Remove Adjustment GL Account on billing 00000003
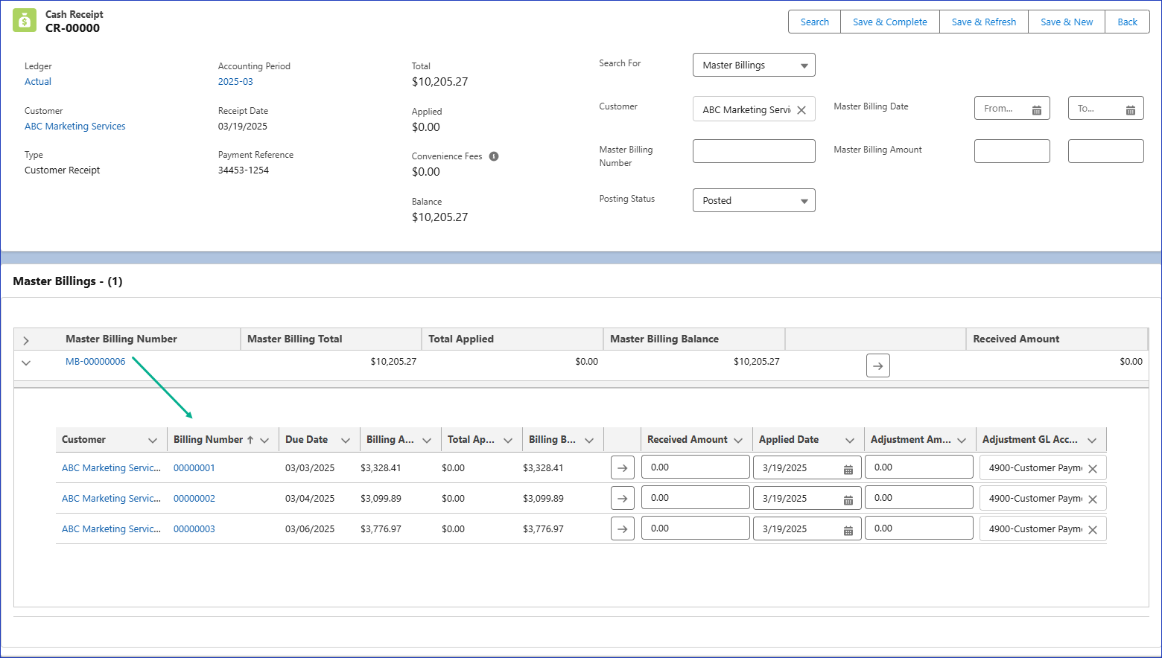Screen dimensions: 1162x658 pyautogui.click(x=1093, y=530)
